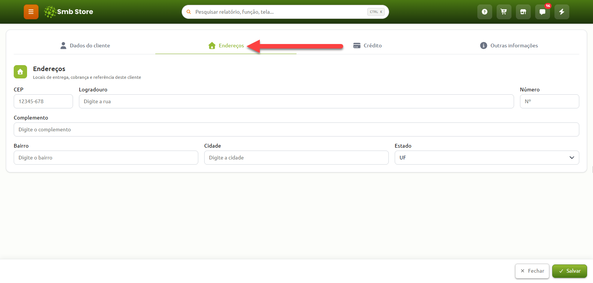The width and height of the screenshot is (593, 283).
Task: Open the store front icon
Action: click(523, 12)
